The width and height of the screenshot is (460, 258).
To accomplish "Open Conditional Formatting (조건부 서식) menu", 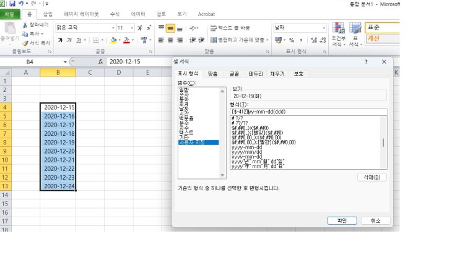I will tap(339, 34).
